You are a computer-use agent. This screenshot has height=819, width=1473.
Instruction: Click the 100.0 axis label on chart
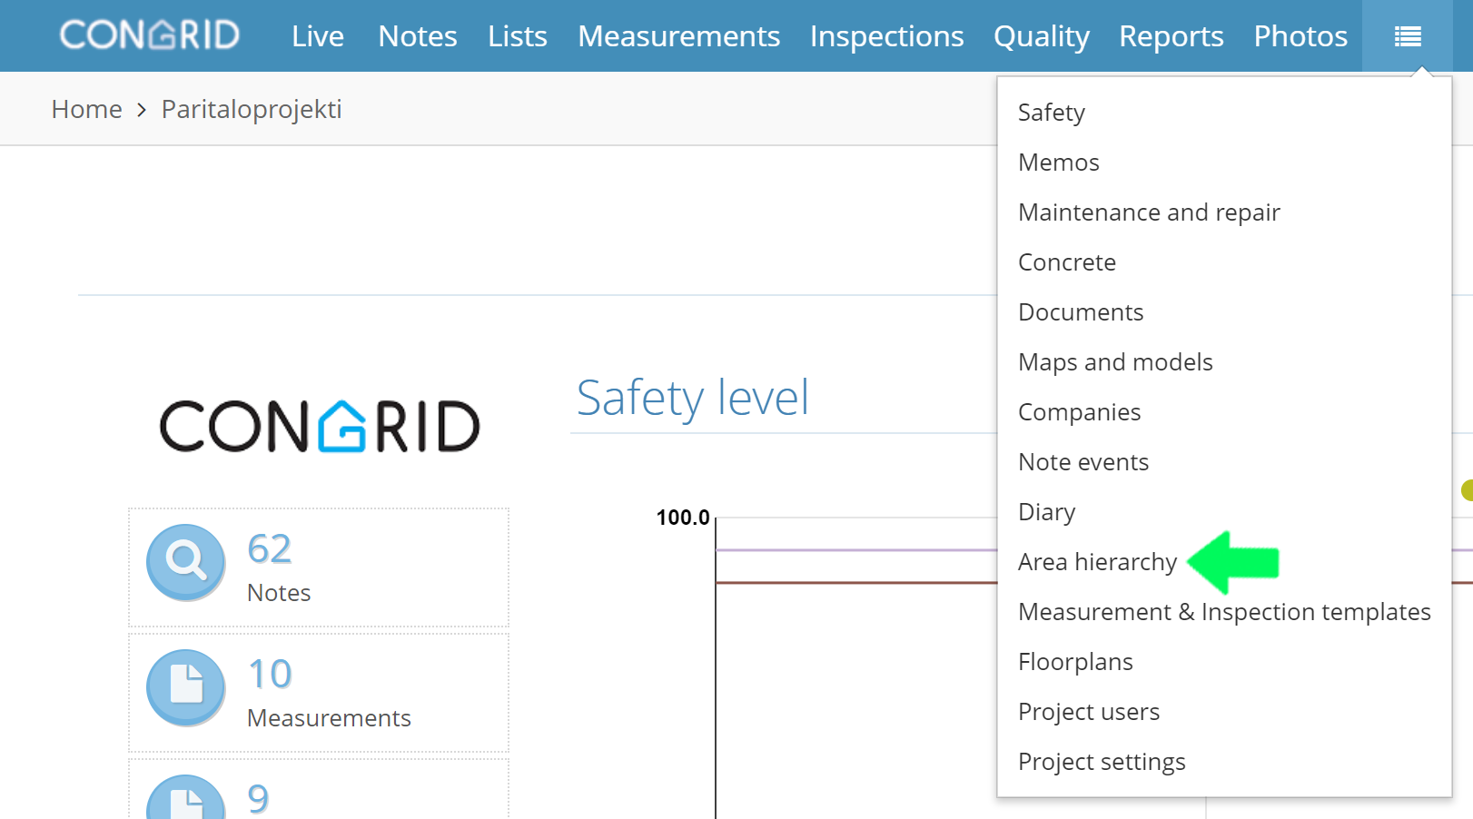(683, 518)
